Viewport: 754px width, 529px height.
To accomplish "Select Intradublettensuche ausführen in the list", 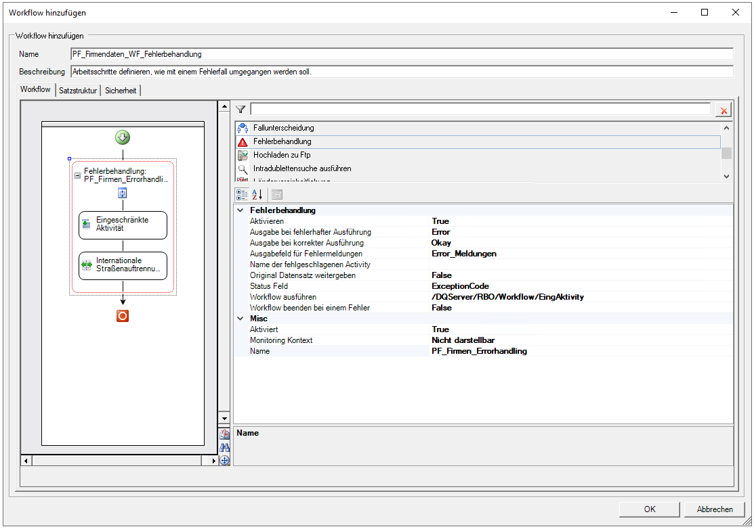I will (478, 168).
